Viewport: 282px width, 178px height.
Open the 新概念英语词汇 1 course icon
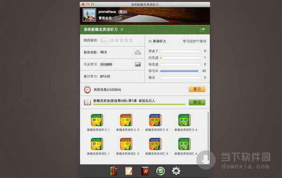coord(97,144)
